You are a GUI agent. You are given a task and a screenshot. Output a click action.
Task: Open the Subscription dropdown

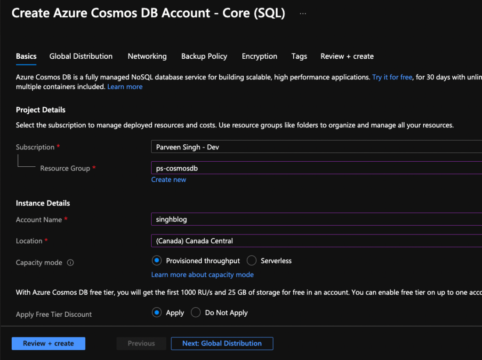point(315,147)
